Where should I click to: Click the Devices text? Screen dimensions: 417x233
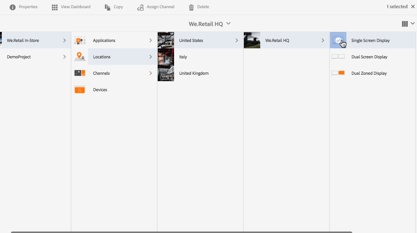pos(100,90)
